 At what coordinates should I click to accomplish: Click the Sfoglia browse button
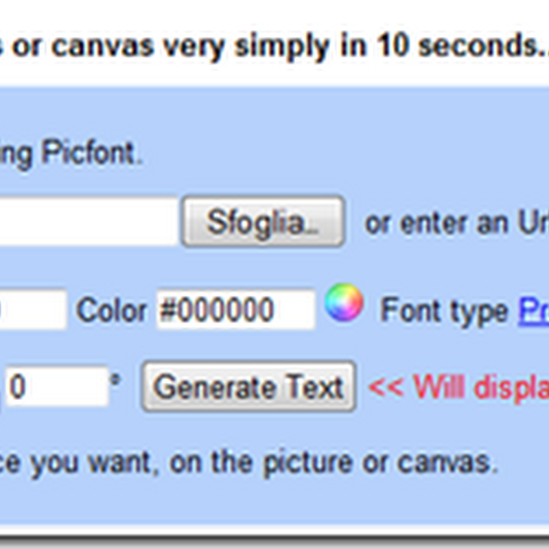pyautogui.click(x=264, y=222)
